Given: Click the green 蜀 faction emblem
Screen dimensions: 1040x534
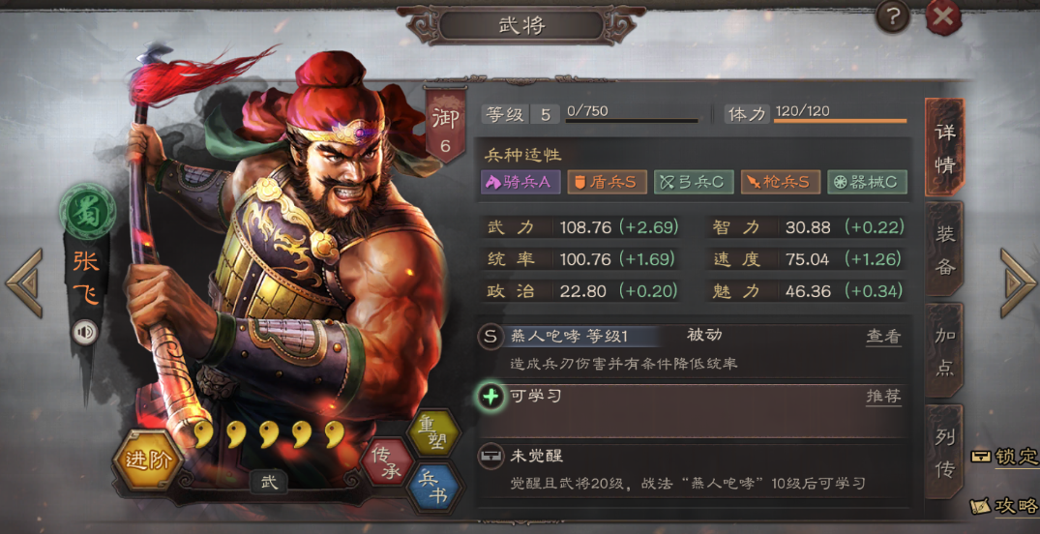Looking at the screenshot, I should click(x=87, y=211).
